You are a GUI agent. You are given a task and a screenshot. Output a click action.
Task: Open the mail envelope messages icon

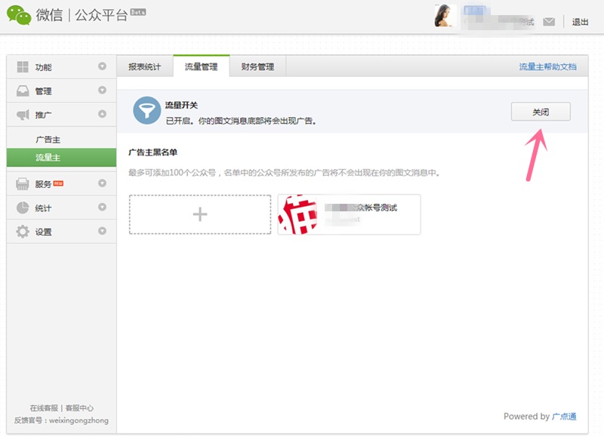coord(549,22)
